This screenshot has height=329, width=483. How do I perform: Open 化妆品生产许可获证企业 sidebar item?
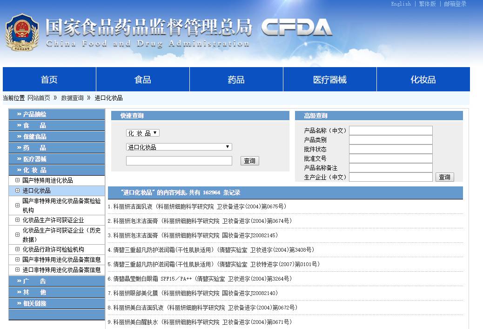pyautogui.click(x=53, y=220)
